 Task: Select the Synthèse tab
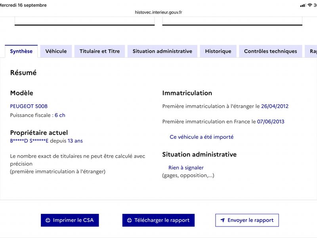tap(21, 51)
